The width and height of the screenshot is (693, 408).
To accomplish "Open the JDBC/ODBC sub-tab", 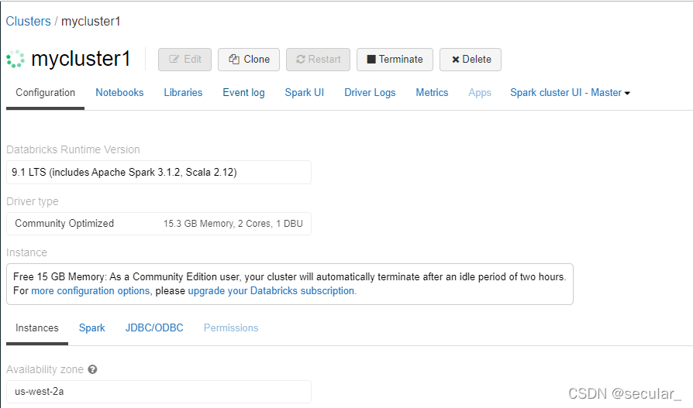I will (154, 328).
